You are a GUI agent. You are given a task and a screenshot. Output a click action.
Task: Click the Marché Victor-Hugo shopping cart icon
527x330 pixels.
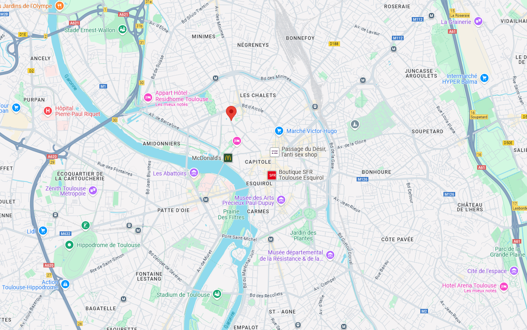tap(279, 131)
